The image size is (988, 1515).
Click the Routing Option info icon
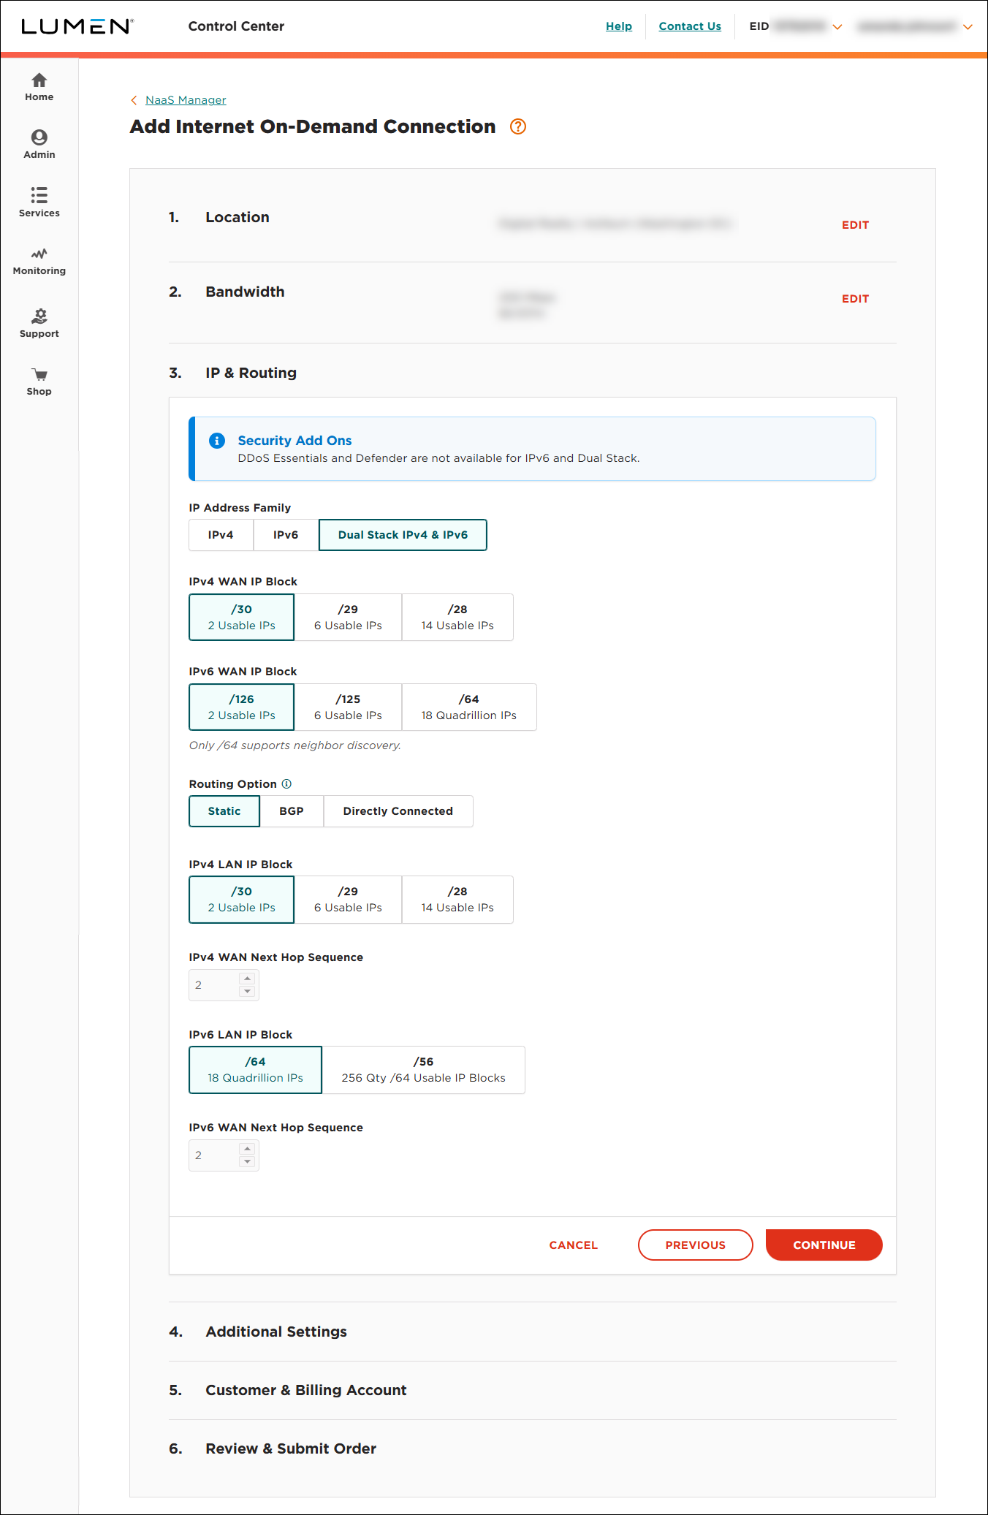[286, 783]
